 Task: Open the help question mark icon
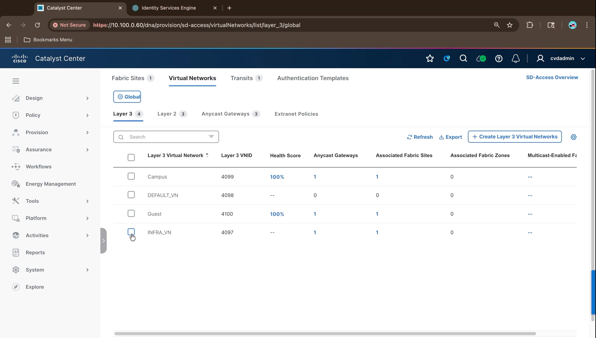click(x=499, y=59)
